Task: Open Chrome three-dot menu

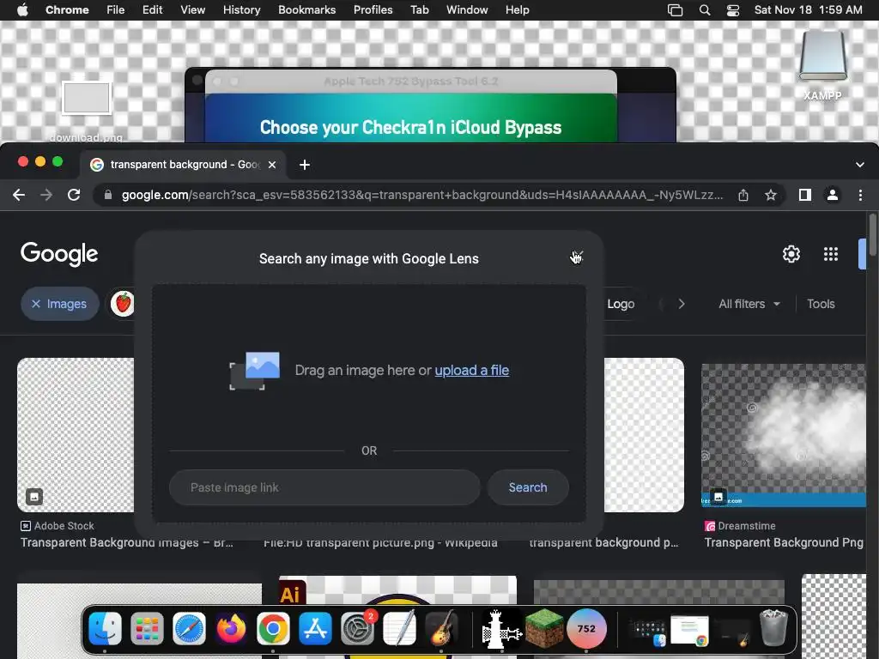Action: tap(860, 195)
